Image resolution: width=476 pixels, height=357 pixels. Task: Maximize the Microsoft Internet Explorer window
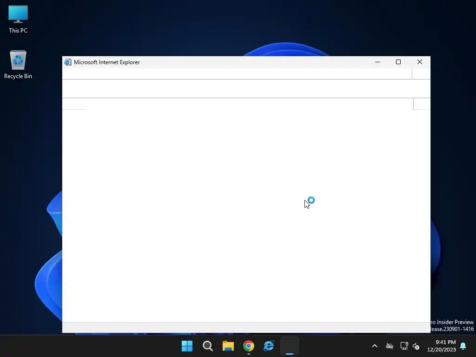point(398,62)
